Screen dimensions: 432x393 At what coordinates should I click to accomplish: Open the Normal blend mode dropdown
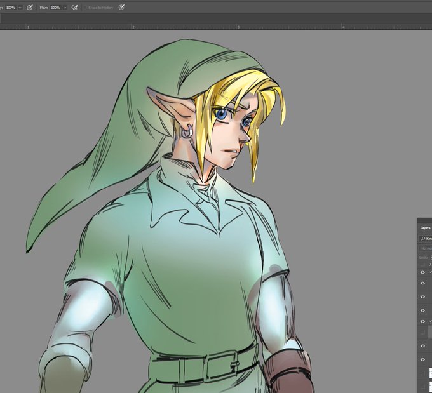[426, 248]
